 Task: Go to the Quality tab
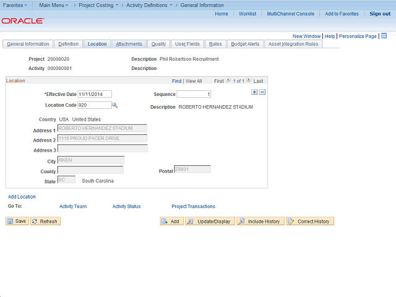coord(158,44)
